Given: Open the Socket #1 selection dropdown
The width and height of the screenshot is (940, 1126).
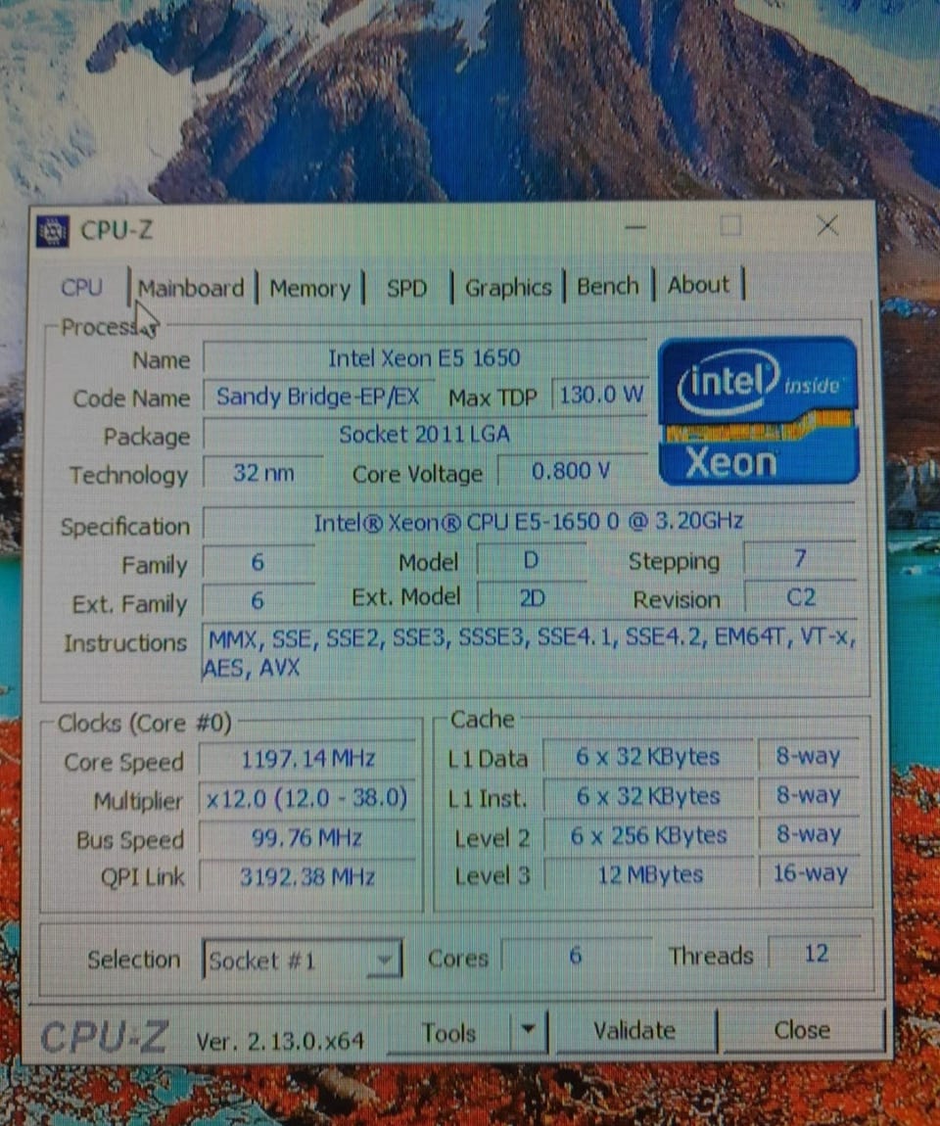Looking at the screenshot, I should [x=303, y=961].
